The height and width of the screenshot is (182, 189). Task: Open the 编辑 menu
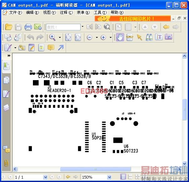coord(33,13)
